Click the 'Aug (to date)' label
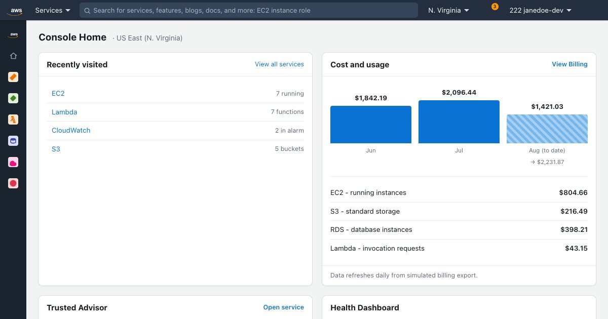Screen dimensions: 608x319 pos(547,150)
